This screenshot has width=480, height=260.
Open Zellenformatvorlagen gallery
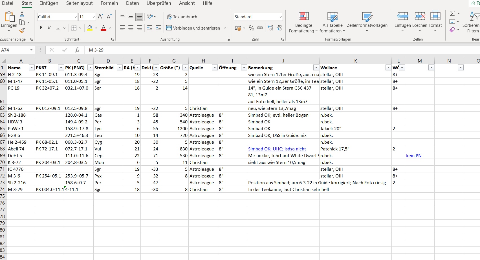pyautogui.click(x=367, y=22)
